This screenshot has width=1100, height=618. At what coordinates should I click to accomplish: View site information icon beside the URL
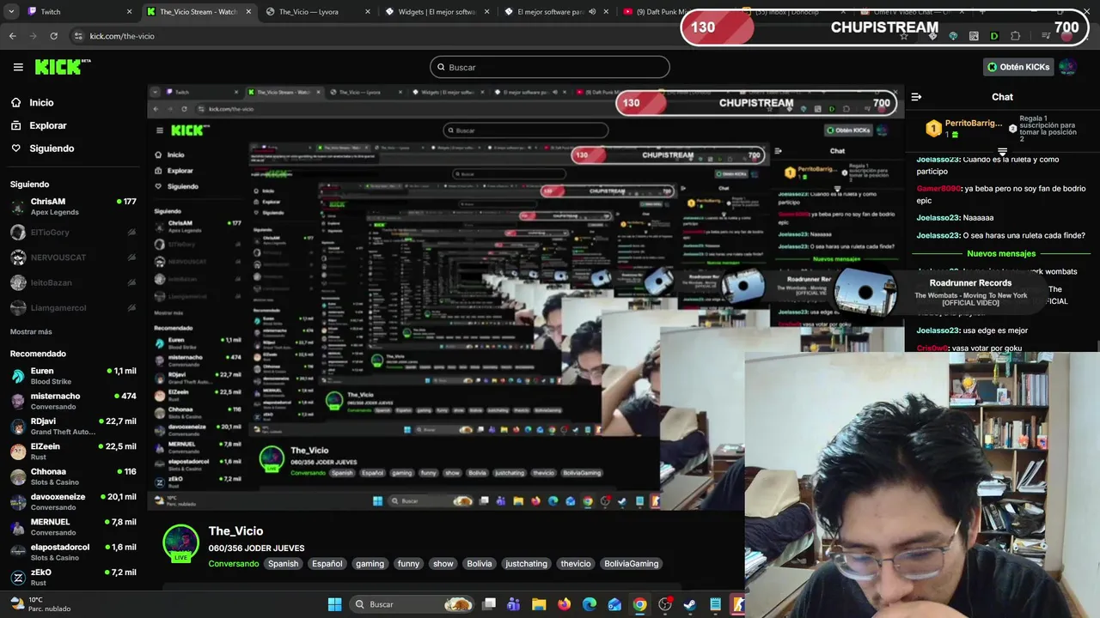[78, 36]
